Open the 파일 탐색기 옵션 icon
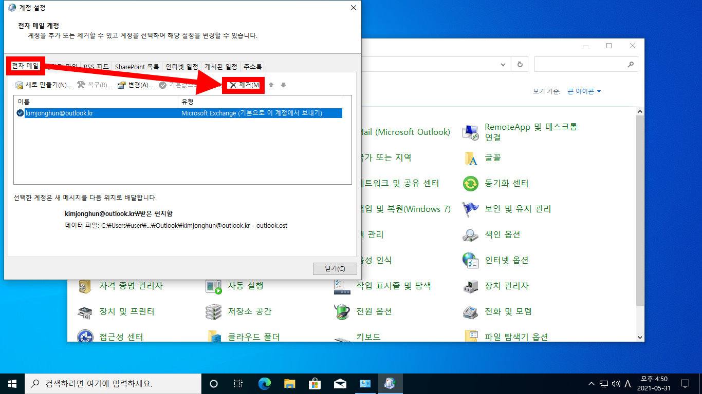This screenshot has width=702, height=394. pos(471,336)
